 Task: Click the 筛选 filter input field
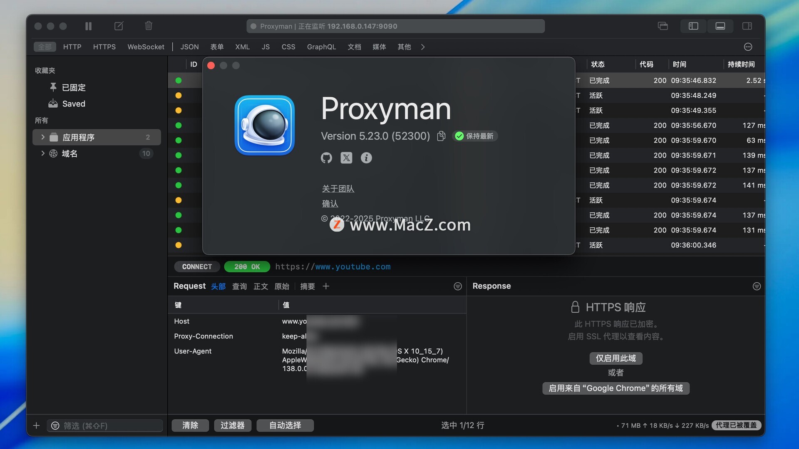105,426
